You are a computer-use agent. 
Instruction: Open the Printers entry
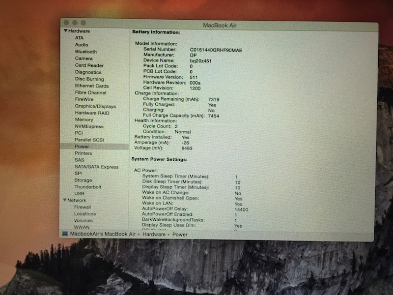[83, 153]
